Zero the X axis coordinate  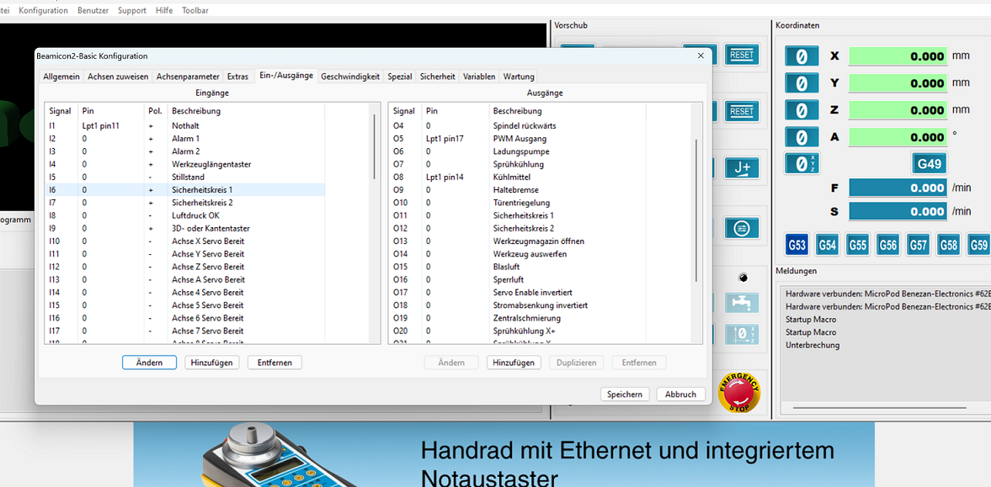[802, 56]
